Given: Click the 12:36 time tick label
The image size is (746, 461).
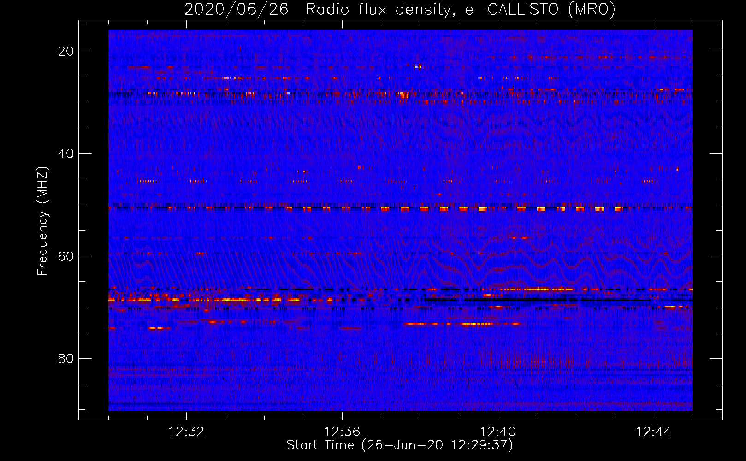Looking at the screenshot, I should 342,432.
